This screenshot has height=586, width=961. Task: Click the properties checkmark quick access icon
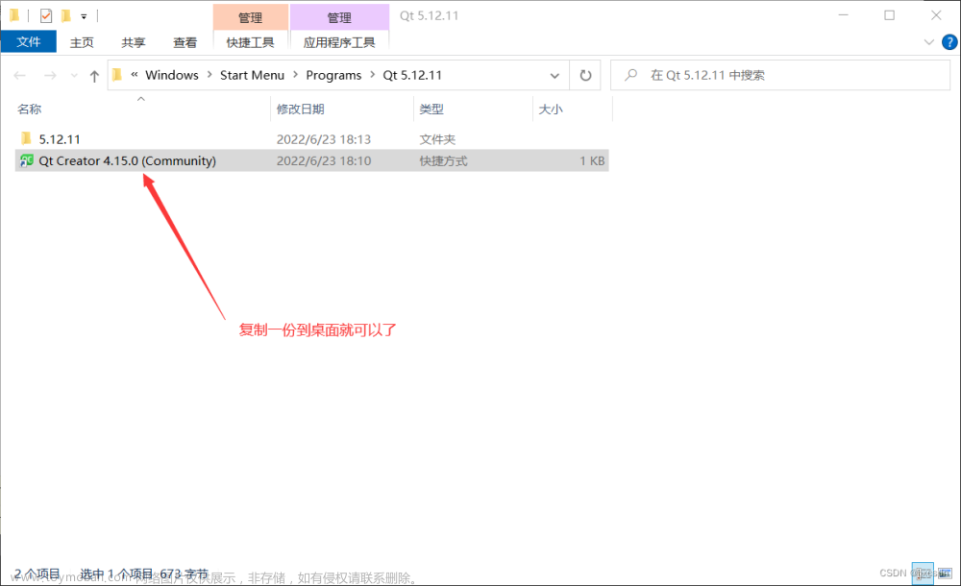pos(46,16)
